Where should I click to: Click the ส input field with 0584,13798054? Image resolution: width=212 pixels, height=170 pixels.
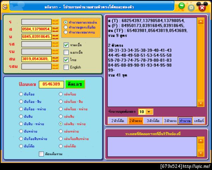coord(36,29)
